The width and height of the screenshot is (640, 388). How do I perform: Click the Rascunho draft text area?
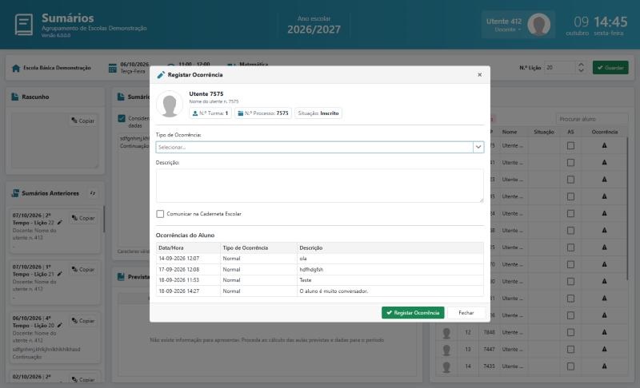tap(54, 141)
